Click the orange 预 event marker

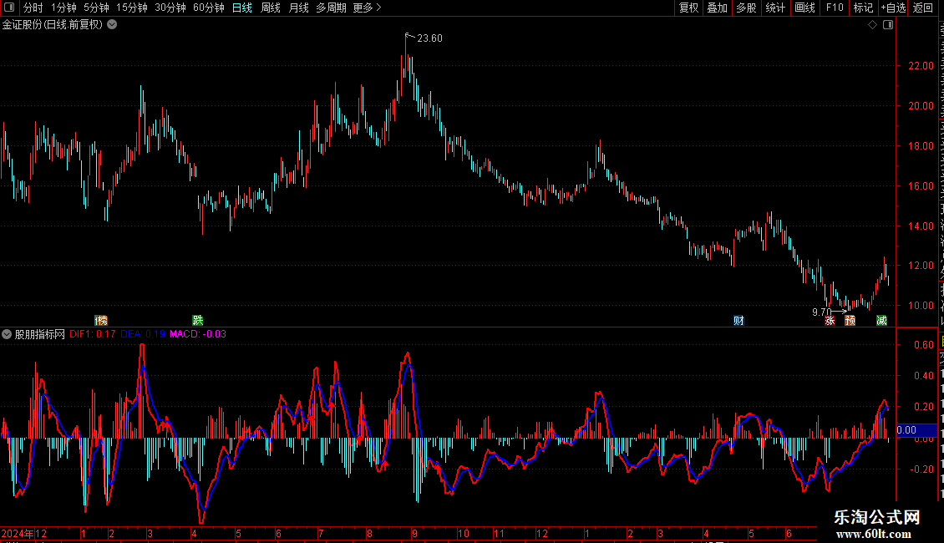850,320
